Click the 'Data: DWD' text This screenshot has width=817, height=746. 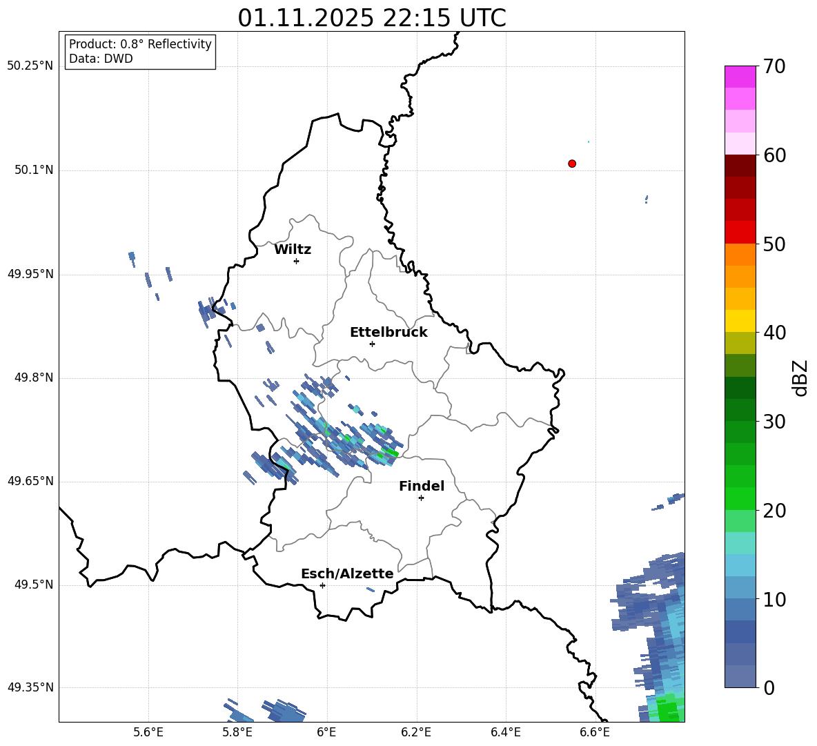pyautogui.click(x=101, y=59)
